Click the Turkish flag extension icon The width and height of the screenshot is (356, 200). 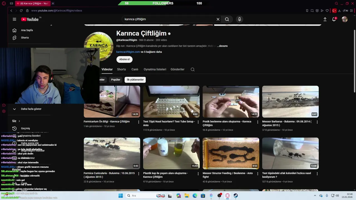[334, 11]
